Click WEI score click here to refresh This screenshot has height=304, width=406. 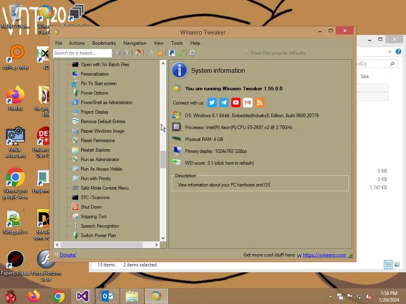coord(219,163)
